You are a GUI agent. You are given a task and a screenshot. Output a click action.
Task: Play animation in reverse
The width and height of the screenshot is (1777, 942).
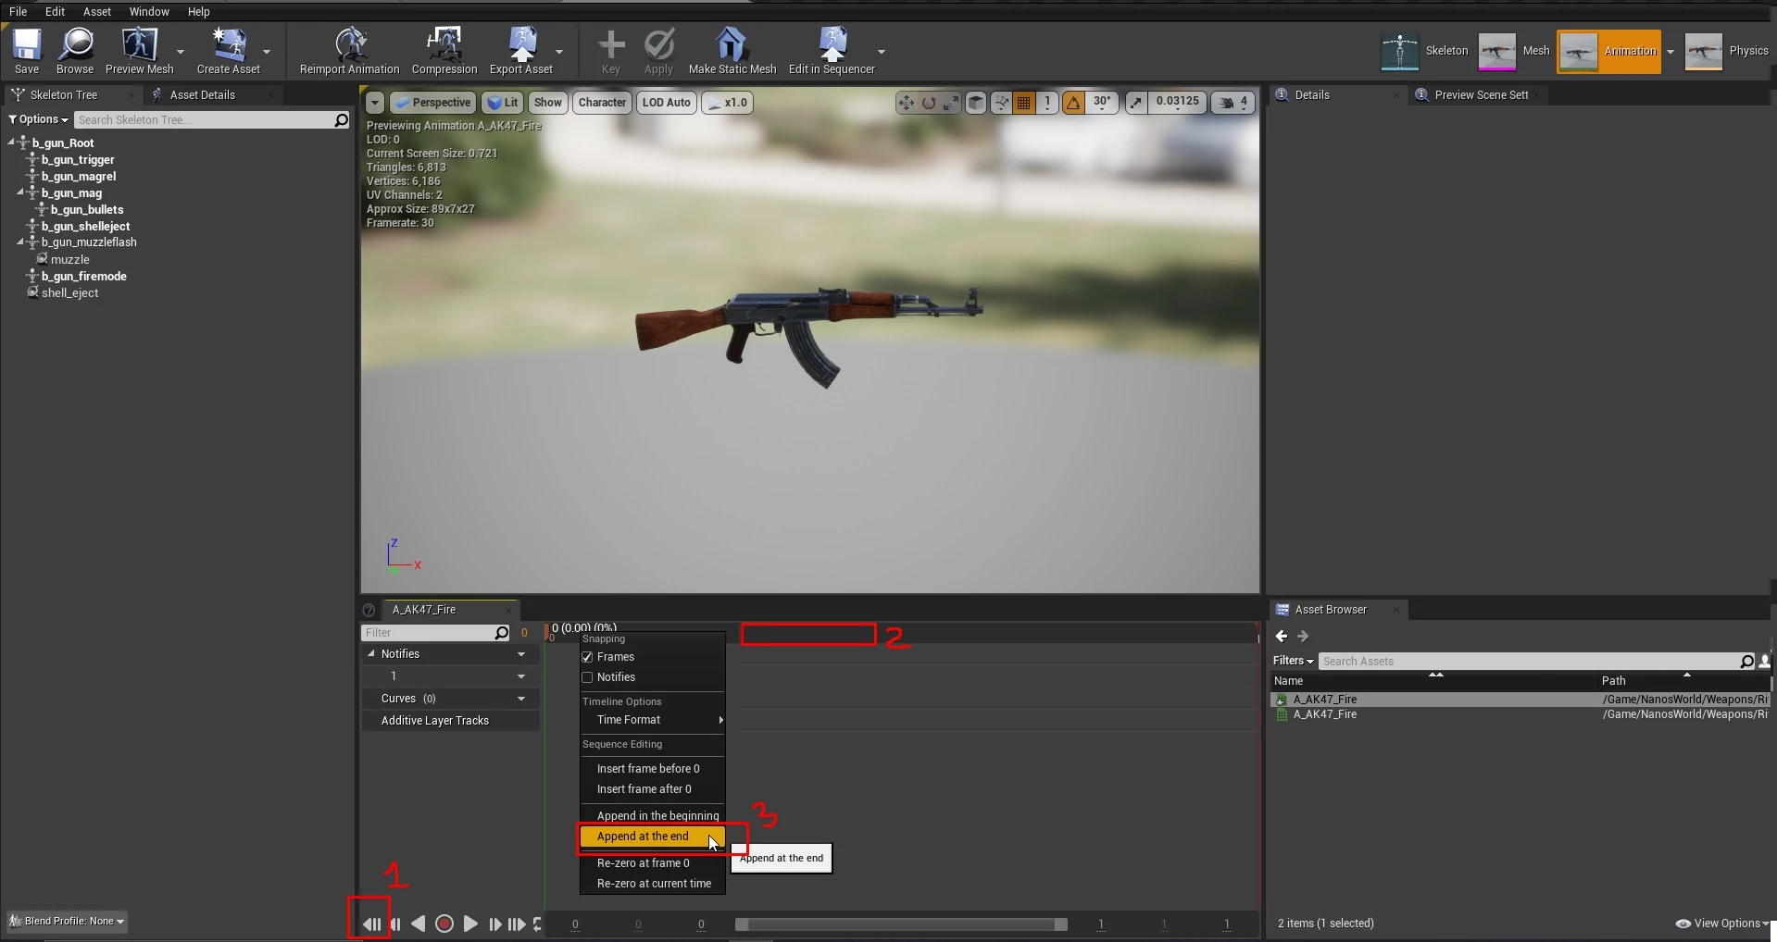coord(419,923)
